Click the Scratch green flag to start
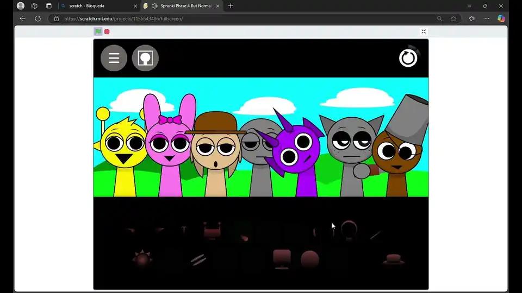Image resolution: width=522 pixels, height=293 pixels. [98, 31]
